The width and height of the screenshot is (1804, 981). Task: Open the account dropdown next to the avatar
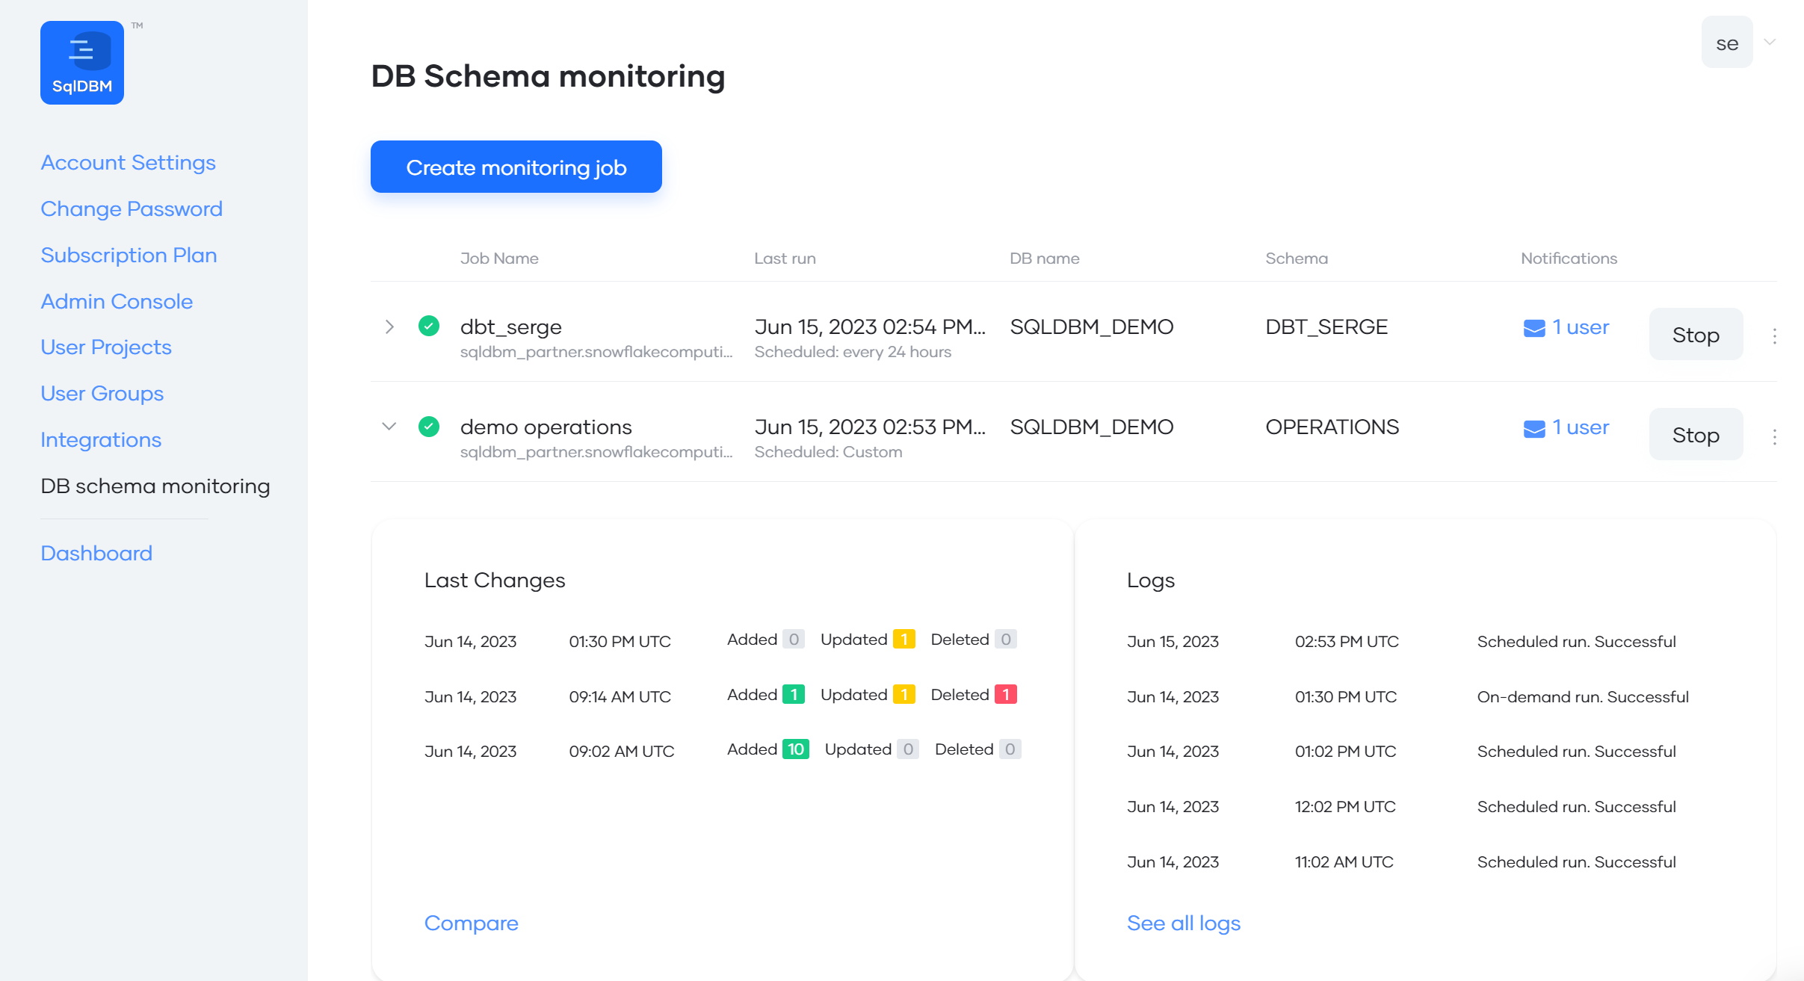(1769, 42)
